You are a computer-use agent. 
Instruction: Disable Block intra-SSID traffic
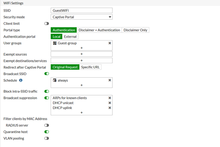[x=47, y=91]
